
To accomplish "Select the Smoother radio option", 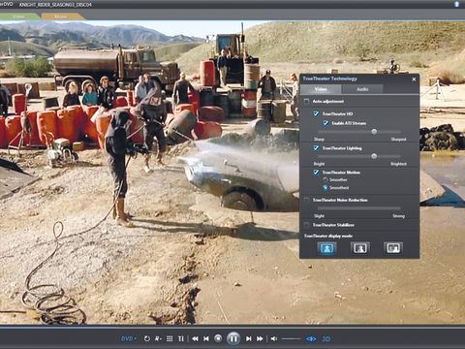I will tap(325, 179).
